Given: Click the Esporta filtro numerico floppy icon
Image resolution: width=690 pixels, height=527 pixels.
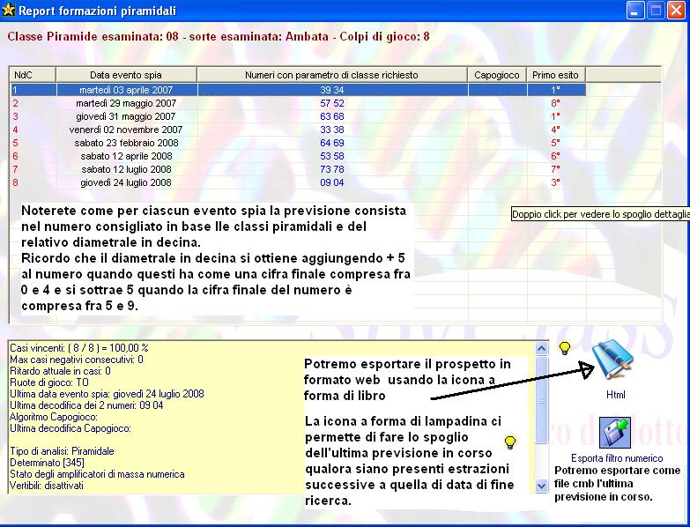Looking at the screenshot, I should 615,433.
